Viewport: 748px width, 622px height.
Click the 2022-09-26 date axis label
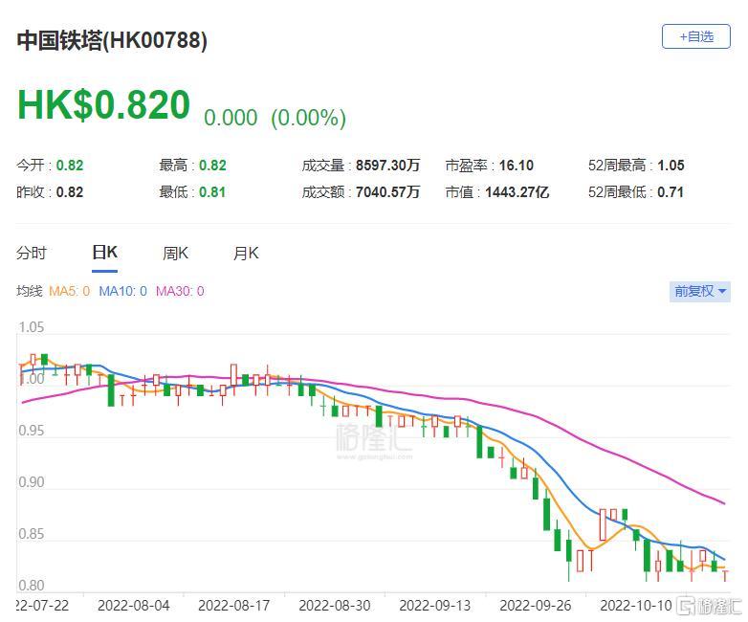(536, 606)
